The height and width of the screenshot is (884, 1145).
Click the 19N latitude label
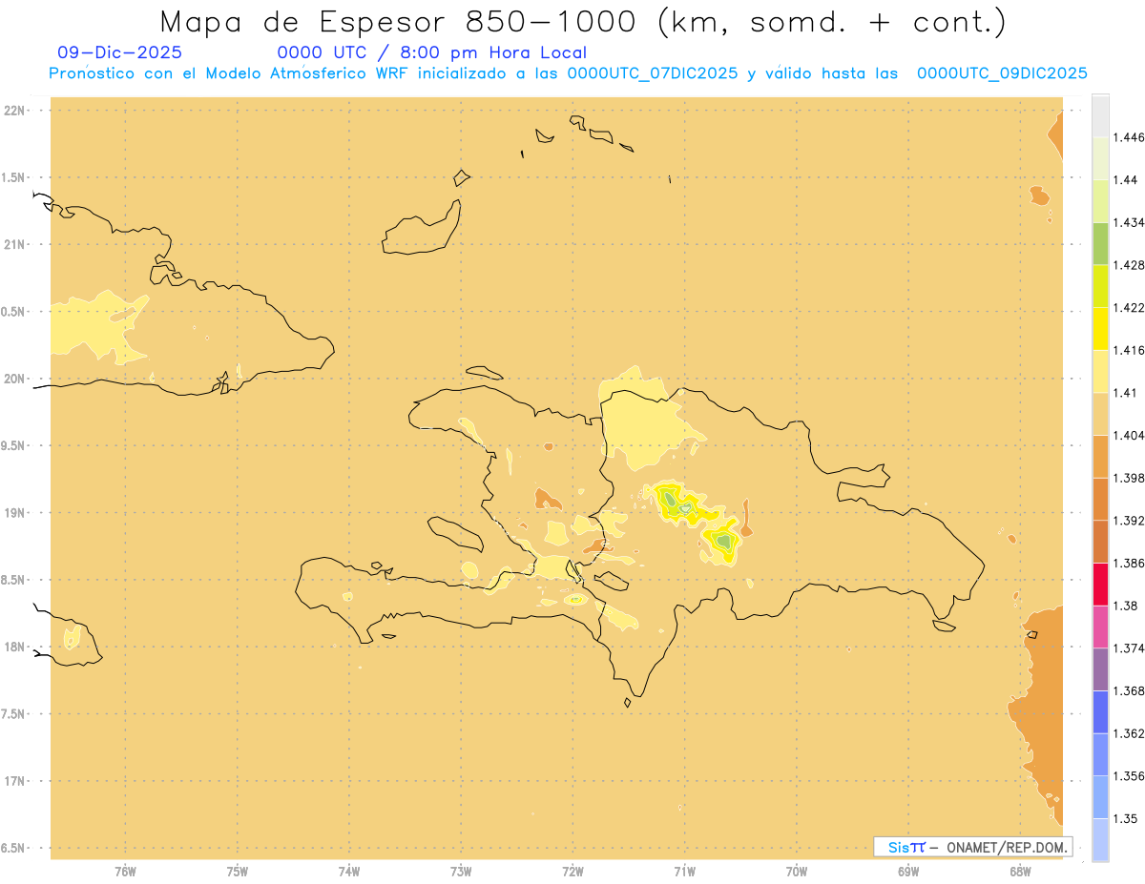point(16,513)
